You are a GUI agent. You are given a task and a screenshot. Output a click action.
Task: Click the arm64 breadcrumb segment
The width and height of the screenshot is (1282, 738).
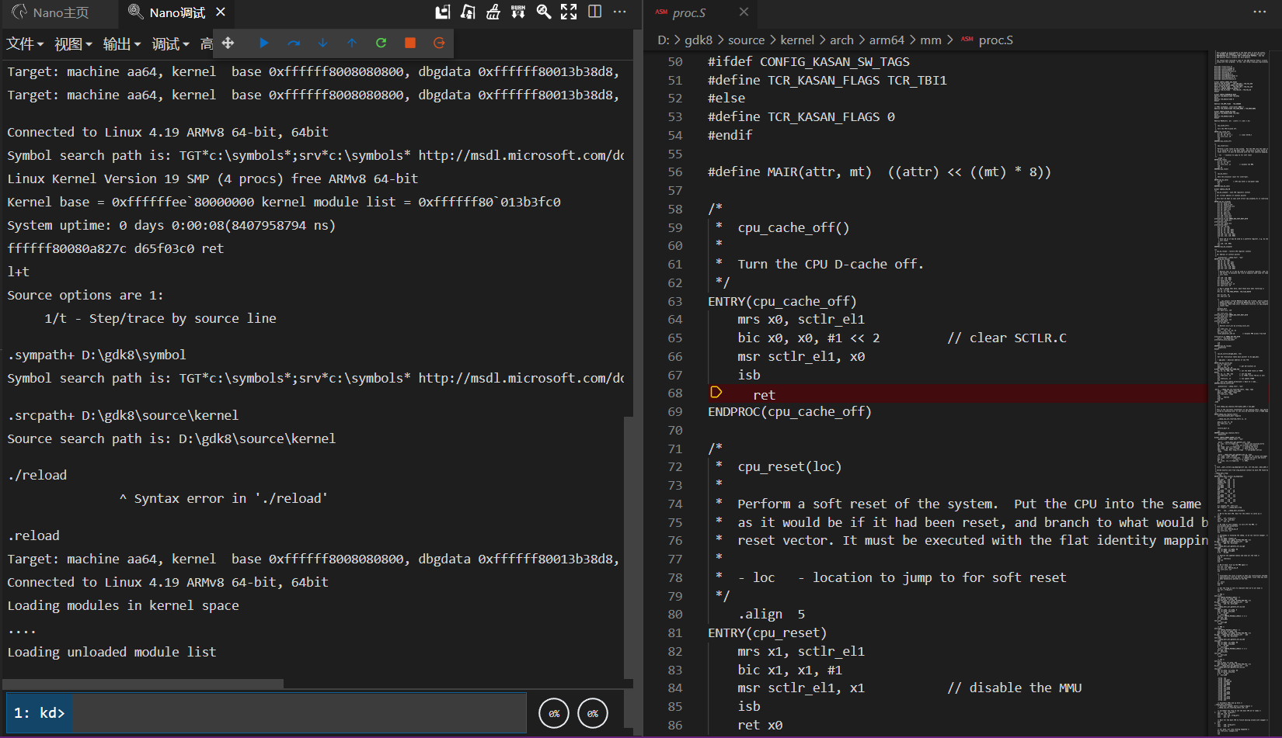pos(887,40)
